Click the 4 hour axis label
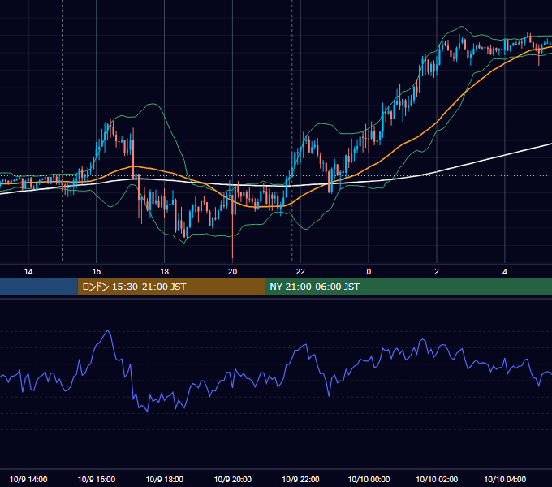Viewport: 552px width, 487px height. point(505,272)
